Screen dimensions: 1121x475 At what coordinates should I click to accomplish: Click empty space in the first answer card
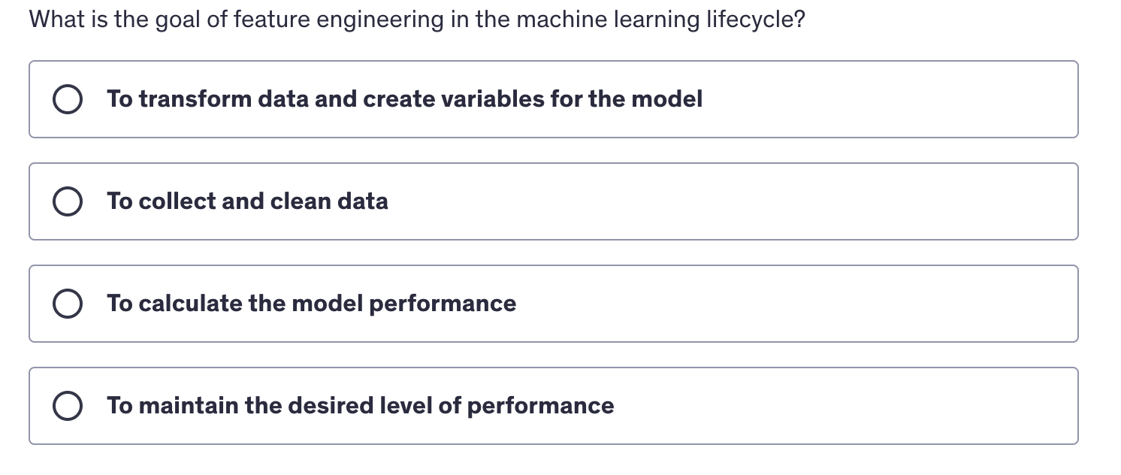(887, 99)
